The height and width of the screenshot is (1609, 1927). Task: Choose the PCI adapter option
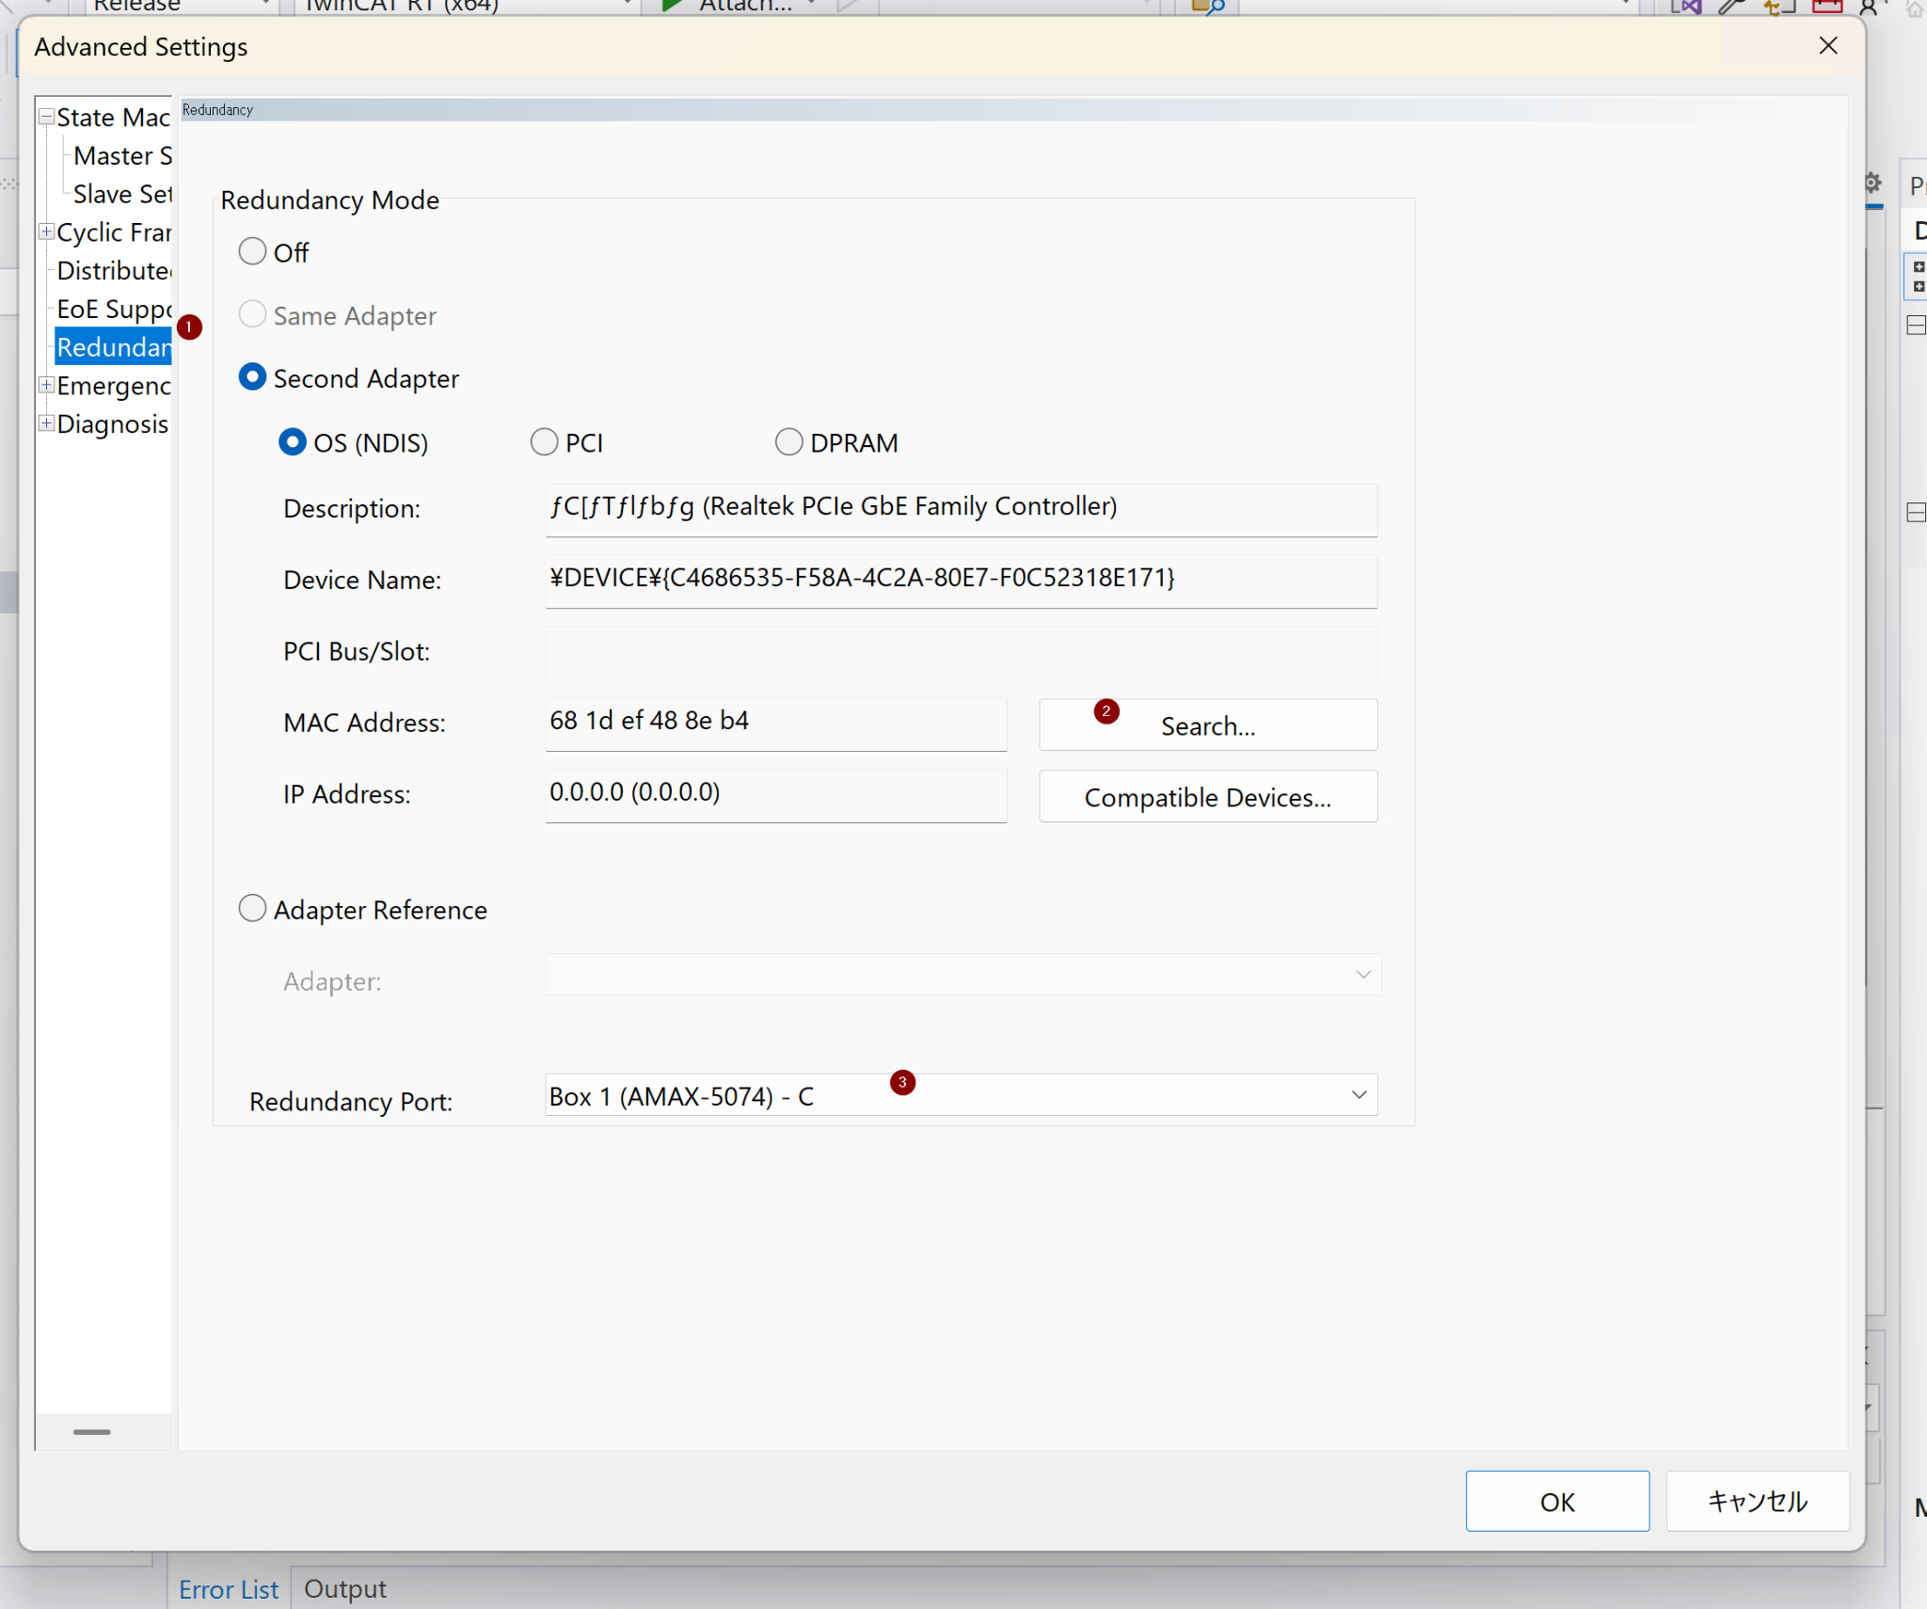[x=544, y=442]
